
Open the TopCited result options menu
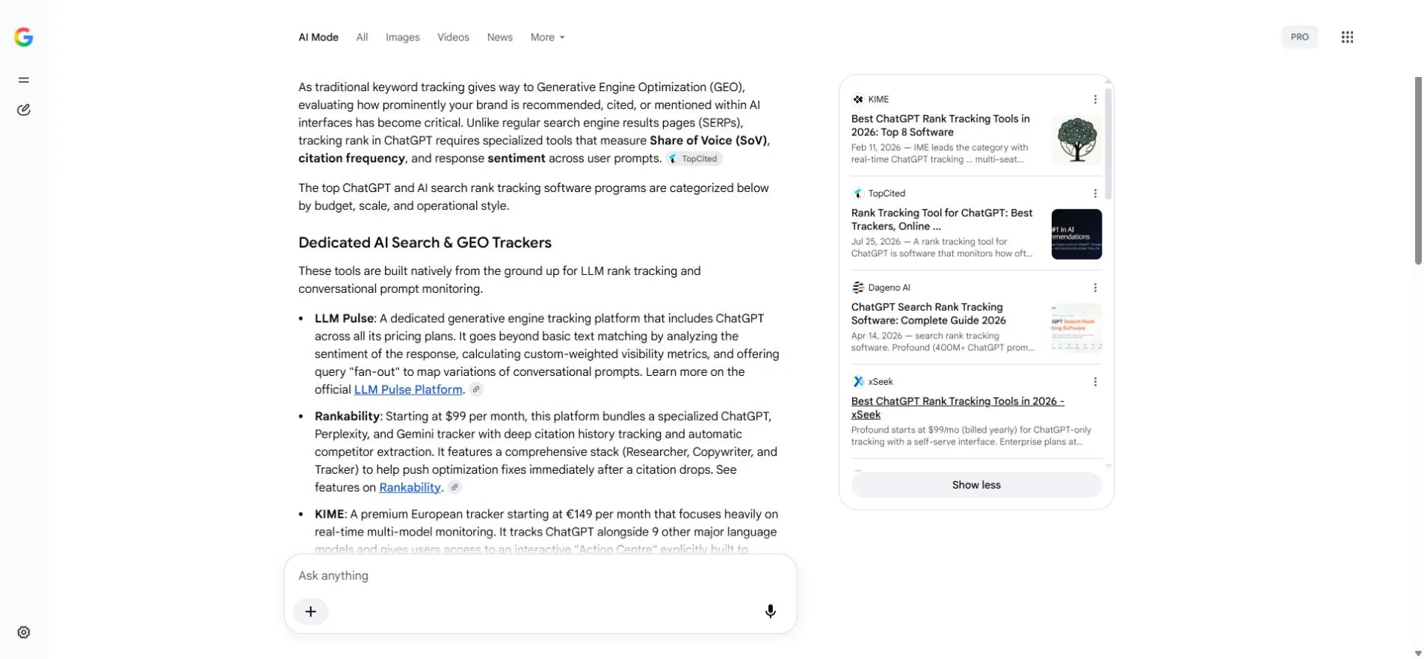1095,194
